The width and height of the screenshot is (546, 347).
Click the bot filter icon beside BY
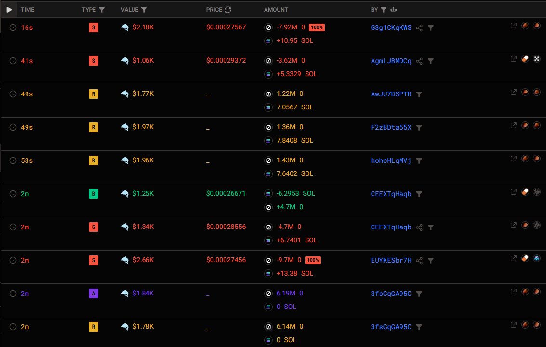tap(394, 10)
